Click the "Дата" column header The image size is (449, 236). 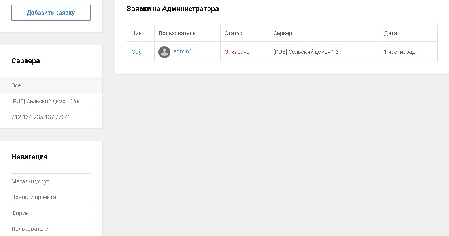(x=391, y=33)
